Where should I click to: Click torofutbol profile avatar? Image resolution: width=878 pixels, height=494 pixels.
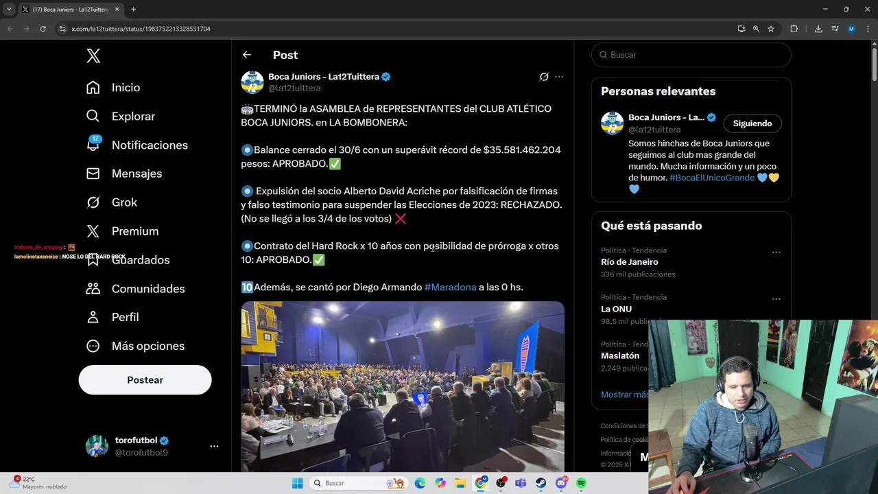pyautogui.click(x=97, y=446)
